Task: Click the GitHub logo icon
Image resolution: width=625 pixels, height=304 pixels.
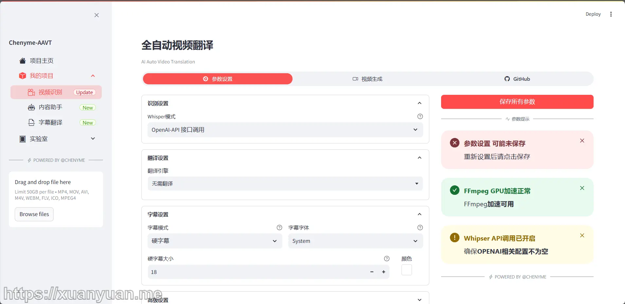Action: [x=507, y=79]
